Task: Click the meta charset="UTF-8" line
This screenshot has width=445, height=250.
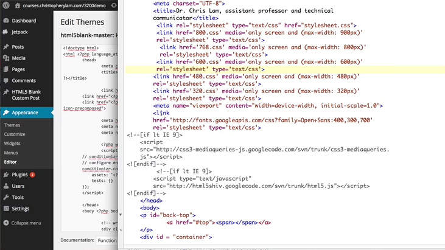Action: (189, 4)
